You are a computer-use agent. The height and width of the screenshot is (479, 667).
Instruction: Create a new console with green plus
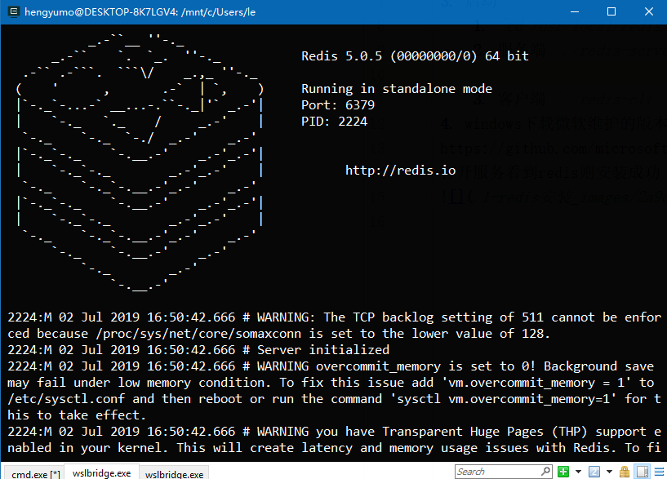pyautogui.click(x=563, y=472)
